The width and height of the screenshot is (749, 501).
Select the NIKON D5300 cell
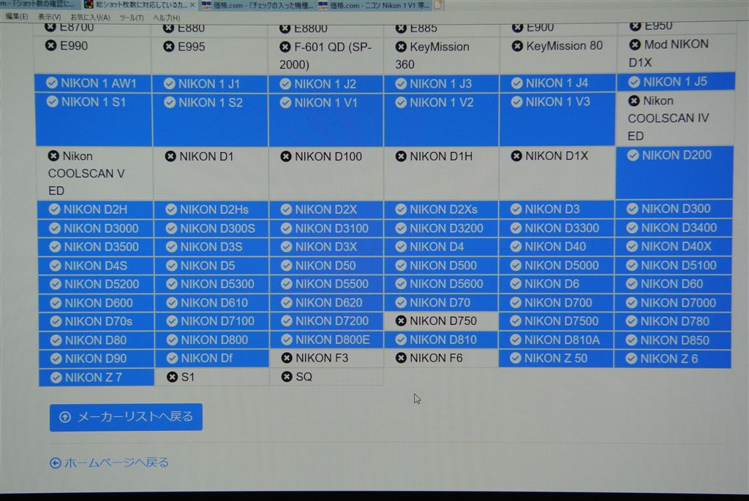pyautogui.click(x=211, y=284)
